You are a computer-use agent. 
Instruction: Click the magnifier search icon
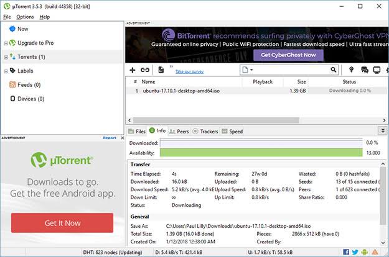[x=334, y=70]
